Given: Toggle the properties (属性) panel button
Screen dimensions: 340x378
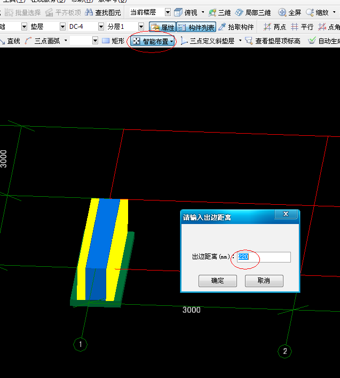Looking at the screenshot, I should pyautogui.click(x=162, y=27).
